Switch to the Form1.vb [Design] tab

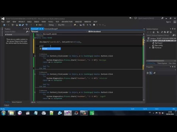click(51, 29)
